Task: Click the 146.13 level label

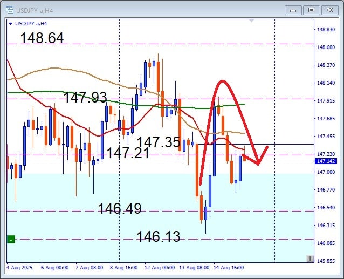Action: point(159,236)
